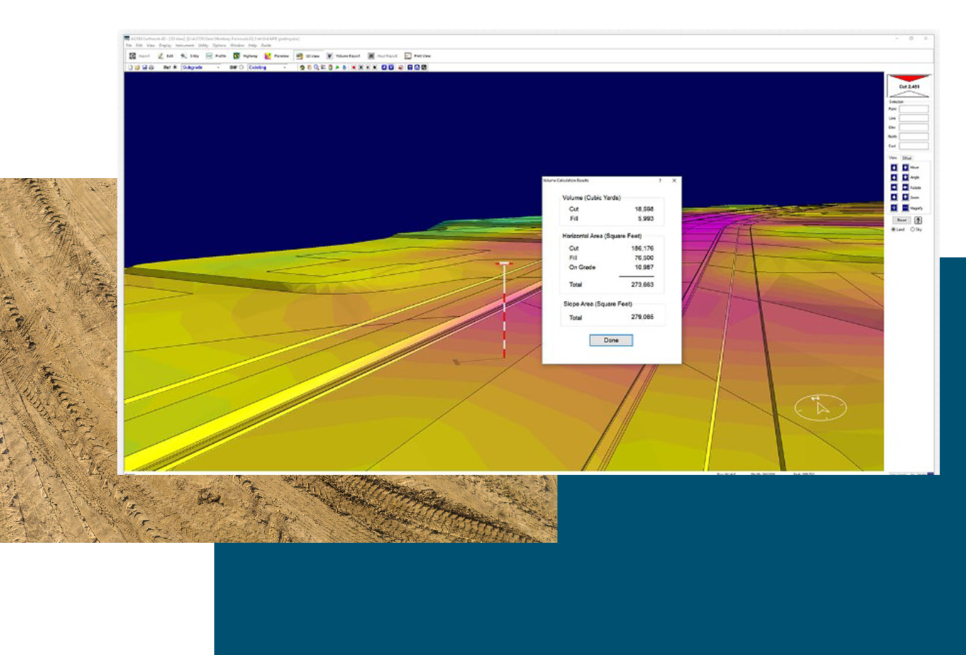Screen dimensions: 966x655
Task: Click the Haul Report icon
Action: [x=371, y=55]
